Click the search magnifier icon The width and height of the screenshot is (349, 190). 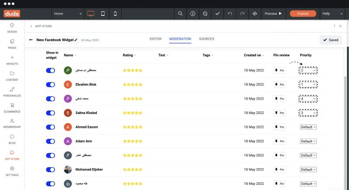coord(180,14)
